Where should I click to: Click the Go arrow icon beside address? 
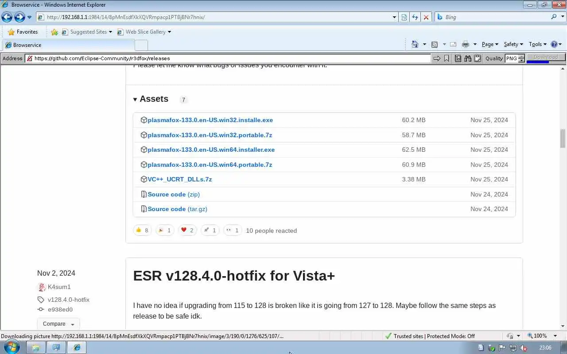pos(437,58)
